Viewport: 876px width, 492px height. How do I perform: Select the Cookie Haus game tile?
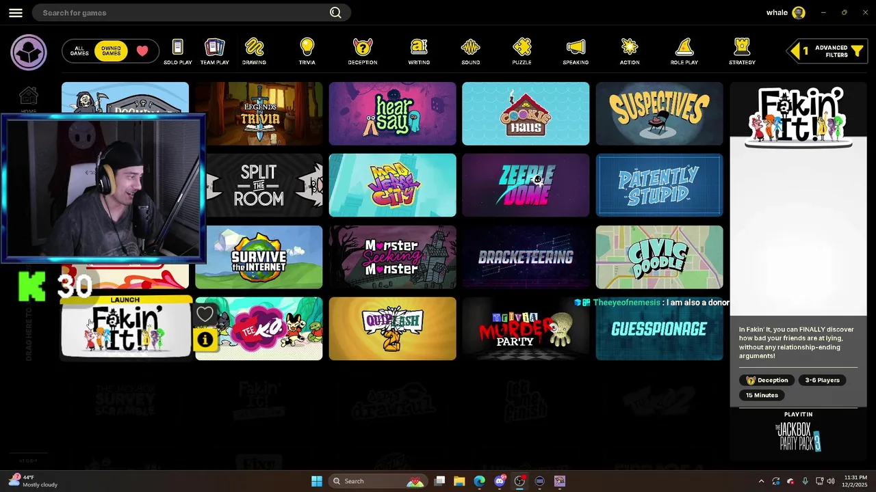pos(526,113)
